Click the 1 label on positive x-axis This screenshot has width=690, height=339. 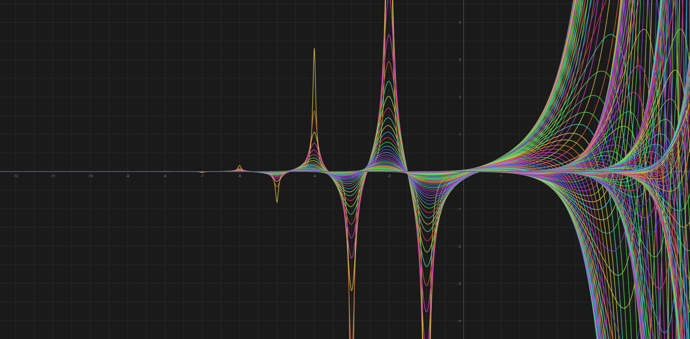click(x=501, y=176)
